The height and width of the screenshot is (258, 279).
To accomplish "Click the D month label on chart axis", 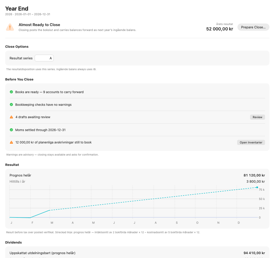I will click(x=239, y=223).
